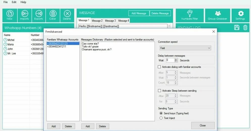
Task: Select dictionary message 'Ciao come stai?'
Action: [91, 44]
